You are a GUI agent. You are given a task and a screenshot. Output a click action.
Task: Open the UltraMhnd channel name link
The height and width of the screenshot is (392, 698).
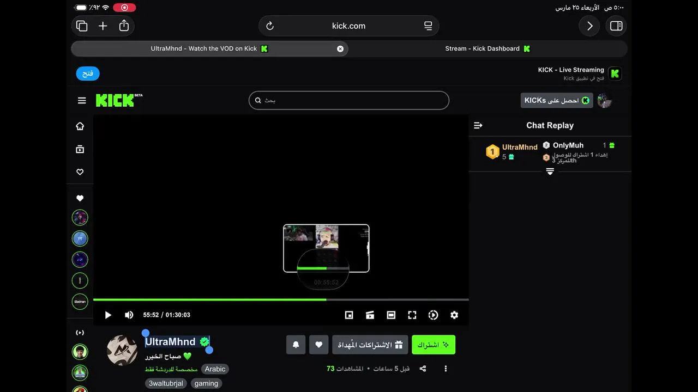pyautogui.click(x=170, y=342)
